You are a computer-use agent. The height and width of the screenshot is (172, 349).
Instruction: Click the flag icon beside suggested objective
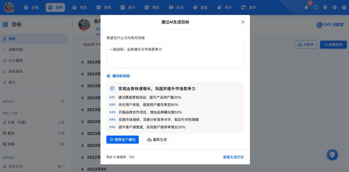tap(112, 88)
